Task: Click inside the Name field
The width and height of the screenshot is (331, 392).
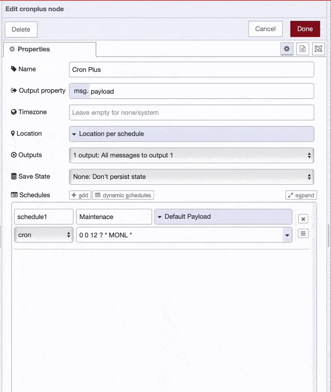Action: [191, 69]
